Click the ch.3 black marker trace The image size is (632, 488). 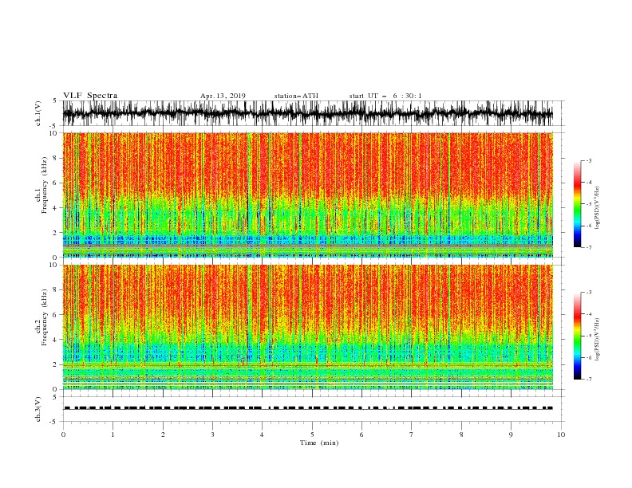coord(308,408)
